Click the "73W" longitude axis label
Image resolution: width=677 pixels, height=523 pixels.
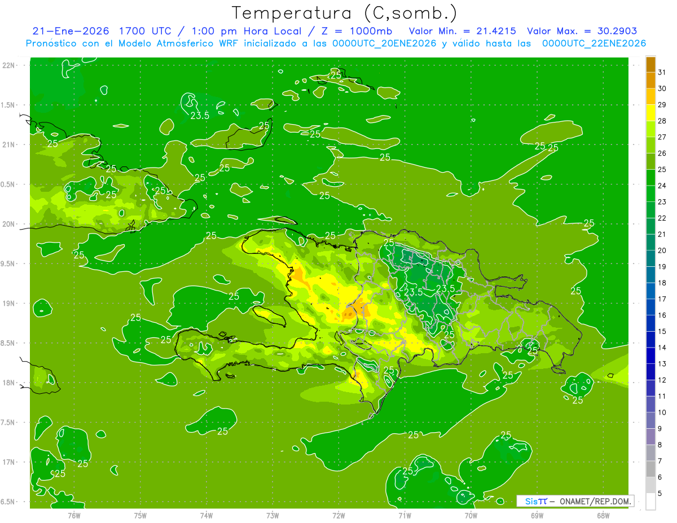(272, 516)
